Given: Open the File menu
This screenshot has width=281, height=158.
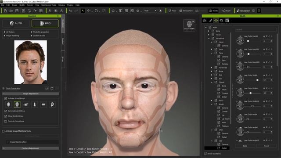Looking at the screenshot, I should pyautogui.click(x=3, y=5).
